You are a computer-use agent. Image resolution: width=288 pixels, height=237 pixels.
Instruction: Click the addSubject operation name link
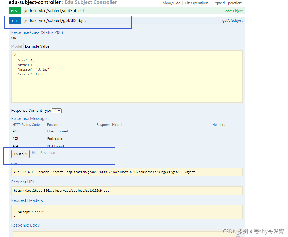tap(234, 11)
